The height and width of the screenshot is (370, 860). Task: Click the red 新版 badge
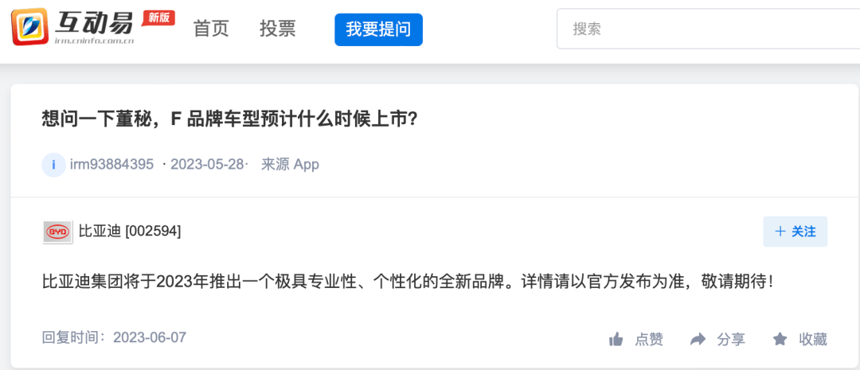pyautogui.click(x=159, y=18)
